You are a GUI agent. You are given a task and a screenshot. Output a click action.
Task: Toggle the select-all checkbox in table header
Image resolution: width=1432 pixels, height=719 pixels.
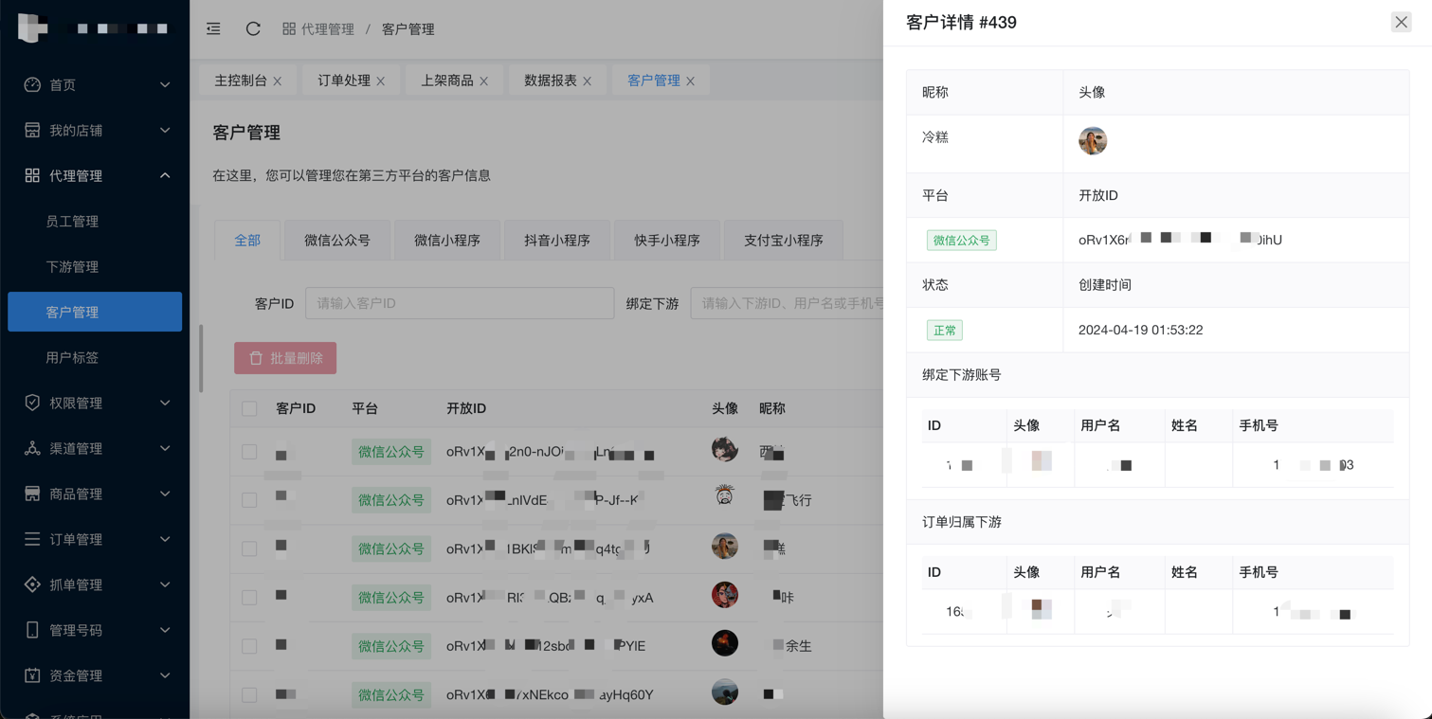pyautogui.click(x=249, y=409)
